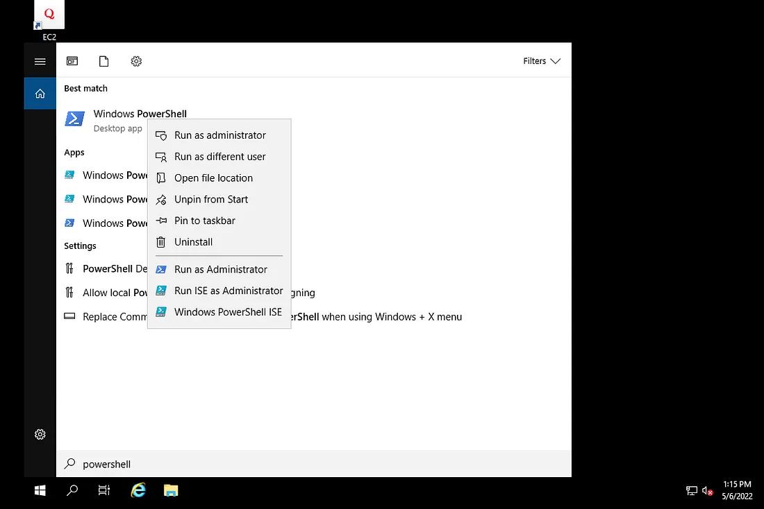Screen dimensions: 764x509
Task: Click the powershell search input box
Action: pyautogui.click(x=314, y=464)
